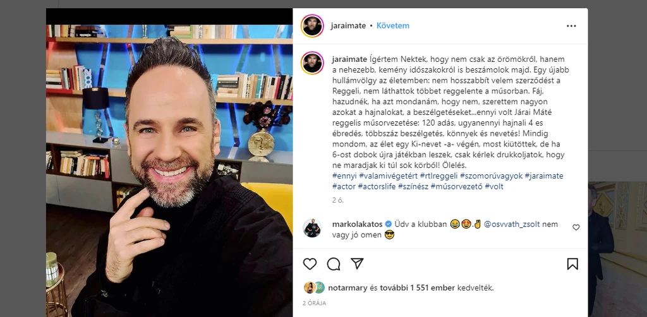The image size is (647, 317).
Task: Open the markolakatos commenter username
Action: pyautogui.click(x=357, y=225)
